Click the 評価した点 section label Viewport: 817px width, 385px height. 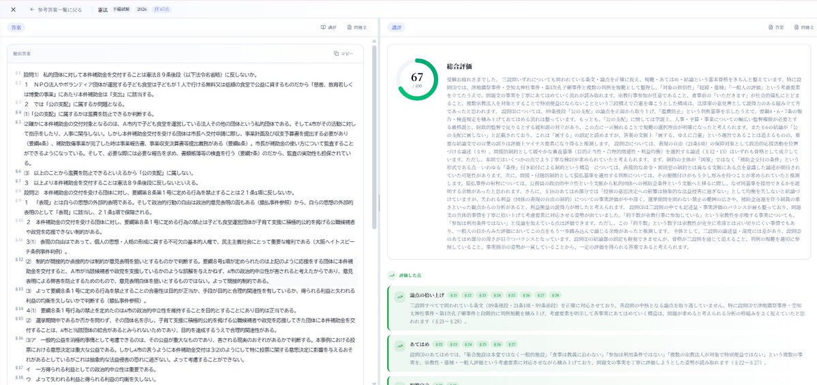pyautogui.click(x=409, y=275)
